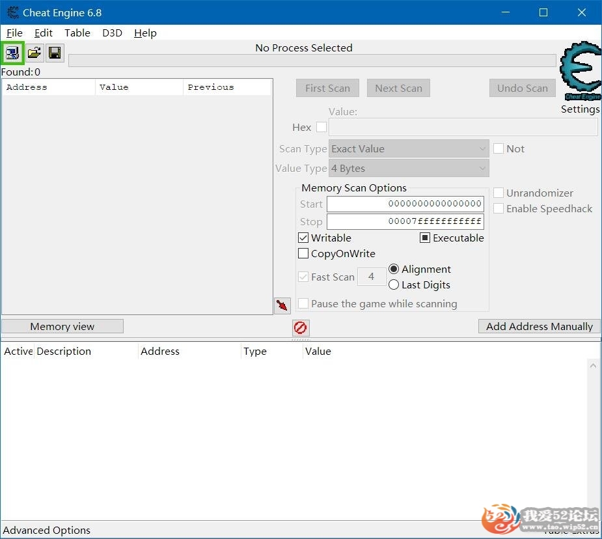
Task: Open the Table menu
Action: click(77, 33)
